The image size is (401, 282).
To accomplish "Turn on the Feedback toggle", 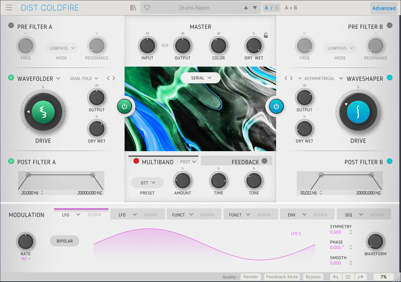I will (264, 161).
